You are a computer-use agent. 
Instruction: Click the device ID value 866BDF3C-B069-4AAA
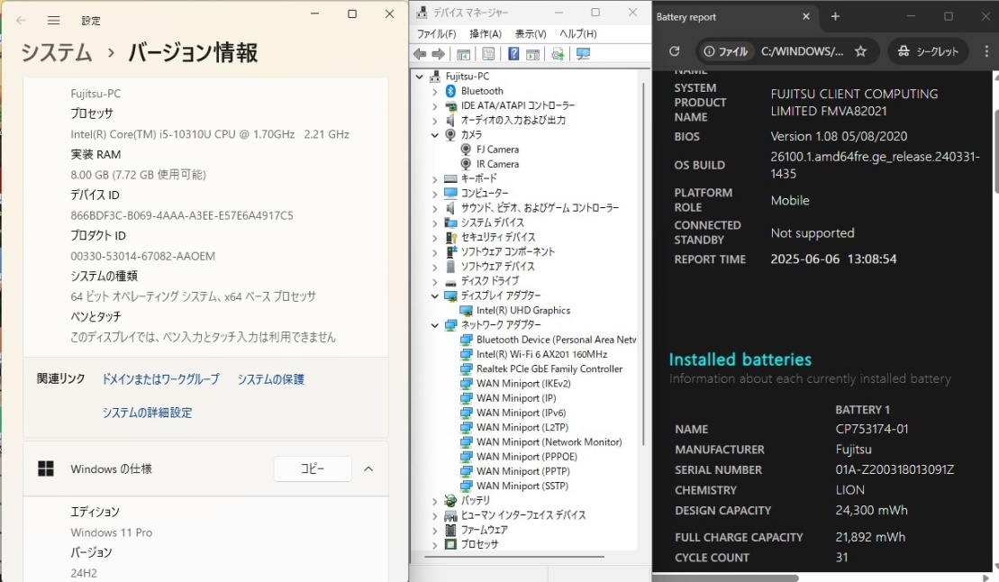click(182, 215)
